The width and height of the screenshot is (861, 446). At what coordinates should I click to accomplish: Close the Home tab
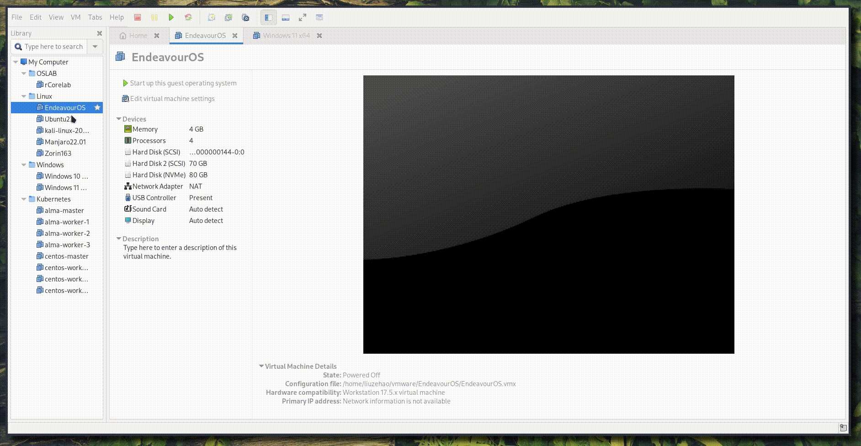157,36
